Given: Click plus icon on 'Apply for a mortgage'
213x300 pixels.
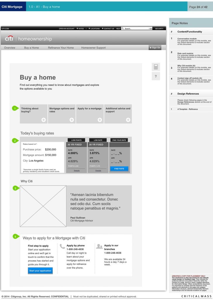Looking at the screenshot, I should coord(100,120).
